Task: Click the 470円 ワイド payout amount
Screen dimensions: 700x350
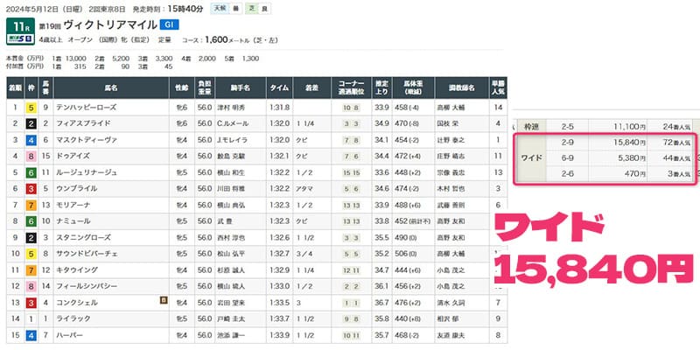Action: tap(634, 174)
